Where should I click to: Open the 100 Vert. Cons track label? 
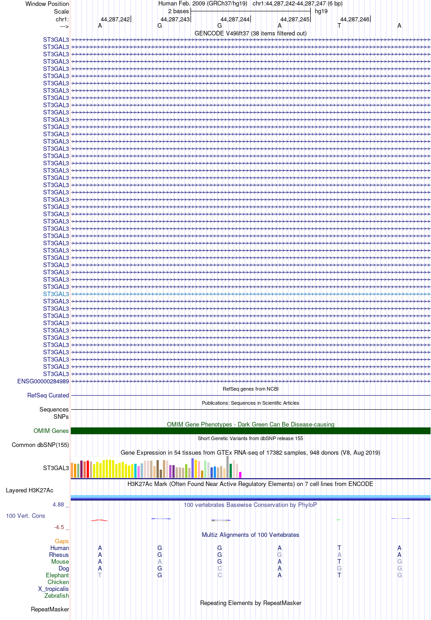[x=25, y=516]
